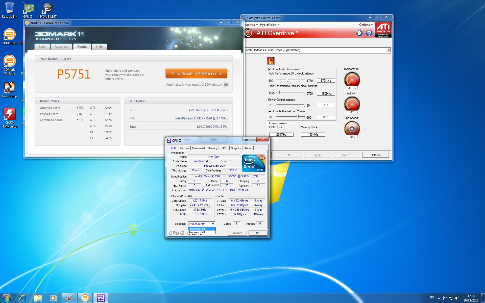
Task: Open the Memory tab in CPU-Z
Action: 212,148
